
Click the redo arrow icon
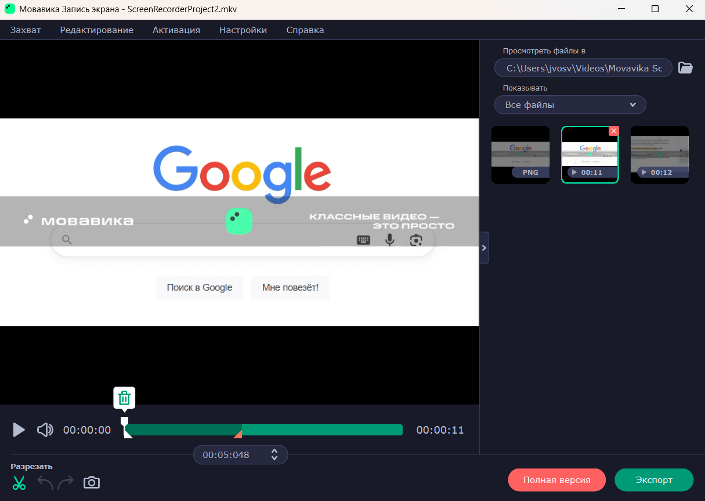click(x=66, y=482)
